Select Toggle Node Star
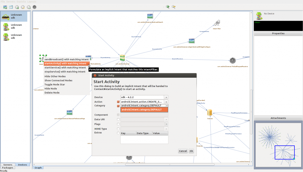The height and width of the screenshot is (172, 303). [67, 85]
